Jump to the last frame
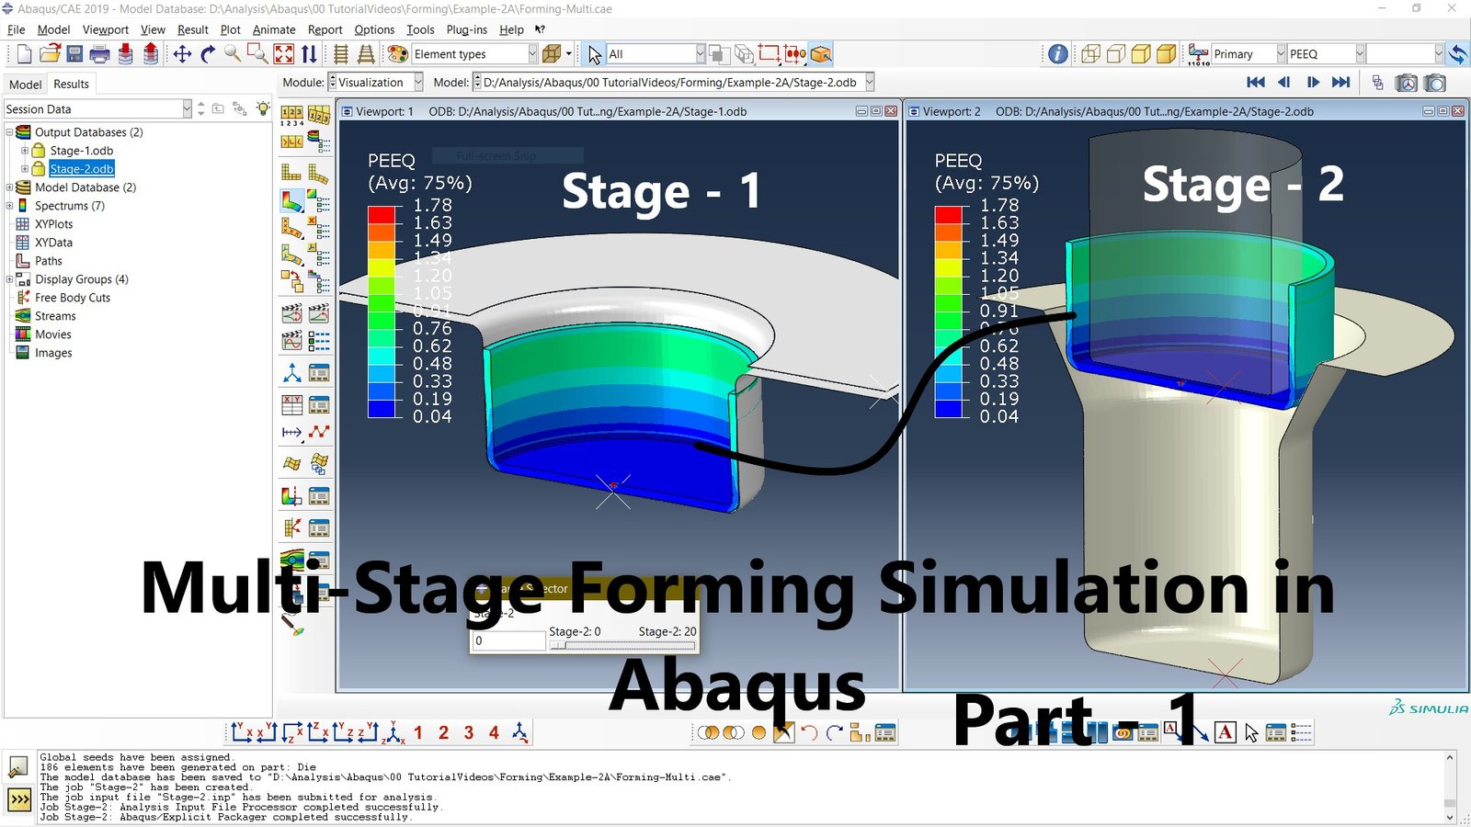Screen dimensions: 1471x827 point(1341,83)
